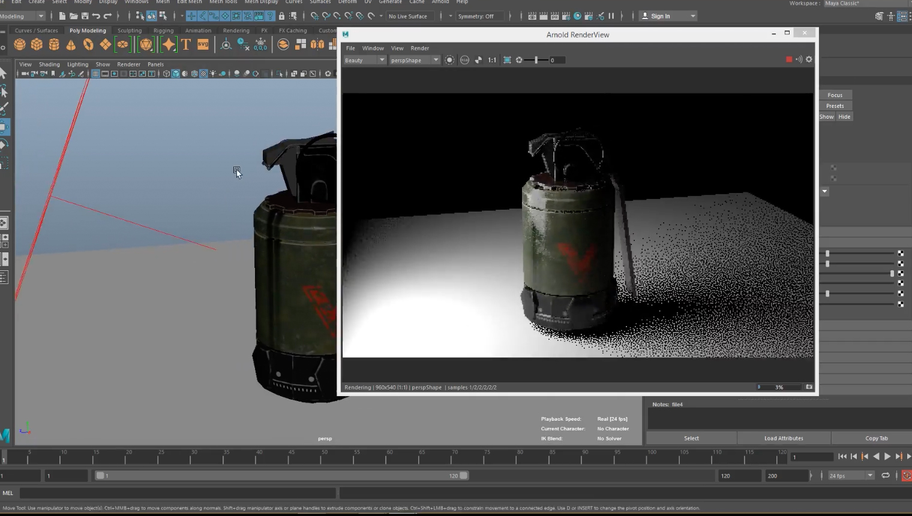Toggle the textured display in viewport toolbar
This screenshot has height=516, width=912.
(203, 74)
